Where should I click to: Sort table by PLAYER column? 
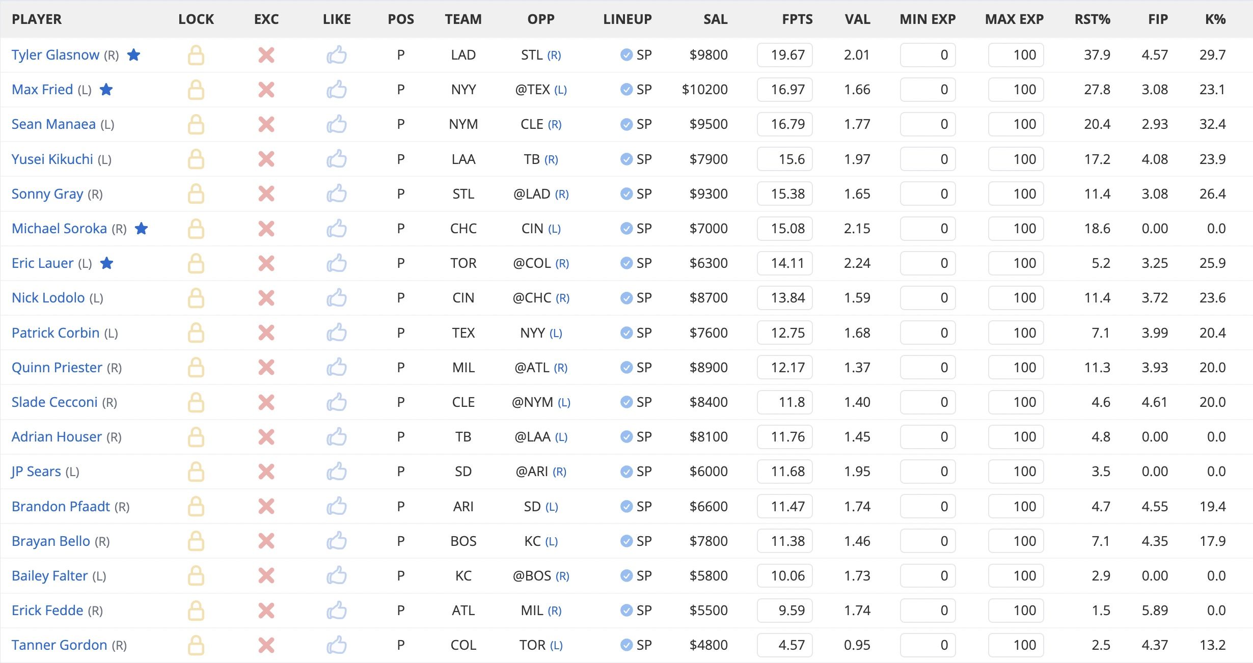click(x=37, y=19)
